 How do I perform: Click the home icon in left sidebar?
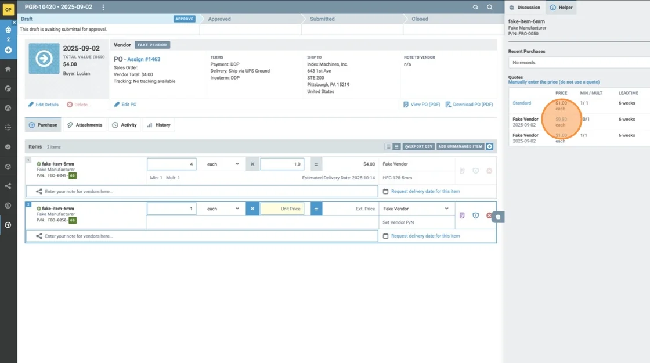(8, 69)
